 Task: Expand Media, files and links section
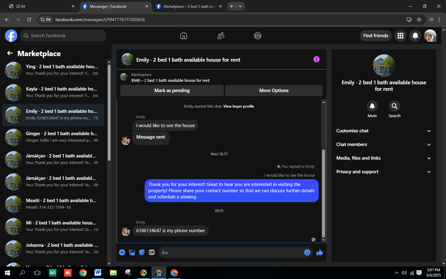pyautogui.click(x=384, y=158)
